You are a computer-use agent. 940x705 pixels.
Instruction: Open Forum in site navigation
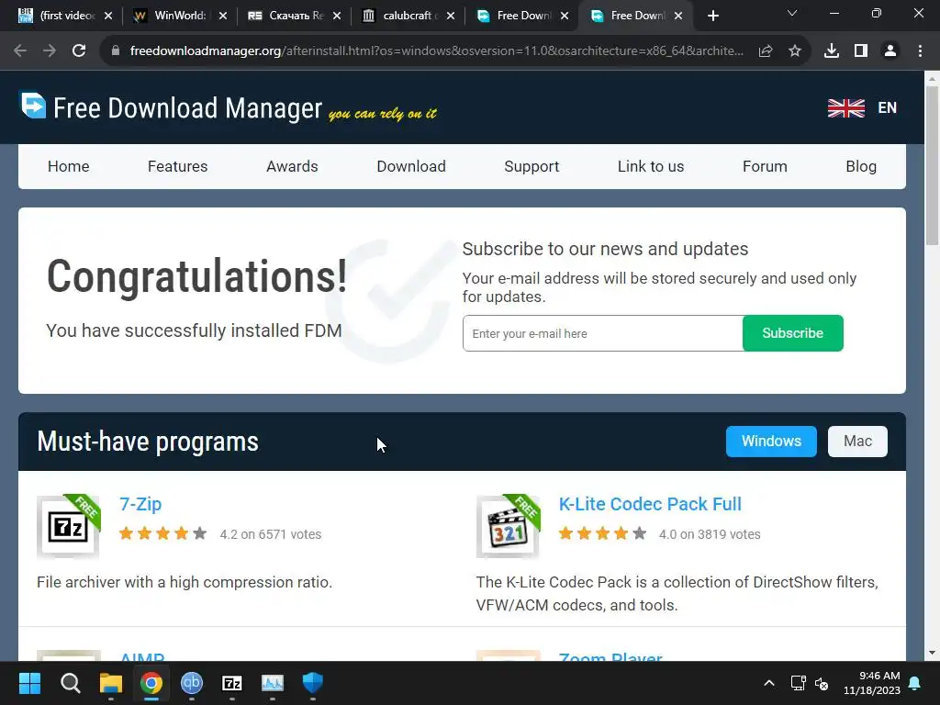(x=765, y=167)
